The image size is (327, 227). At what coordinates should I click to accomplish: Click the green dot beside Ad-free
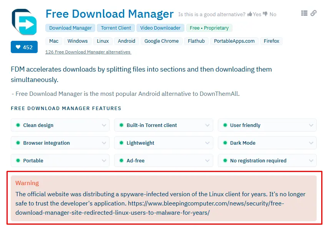pos(121,160)
